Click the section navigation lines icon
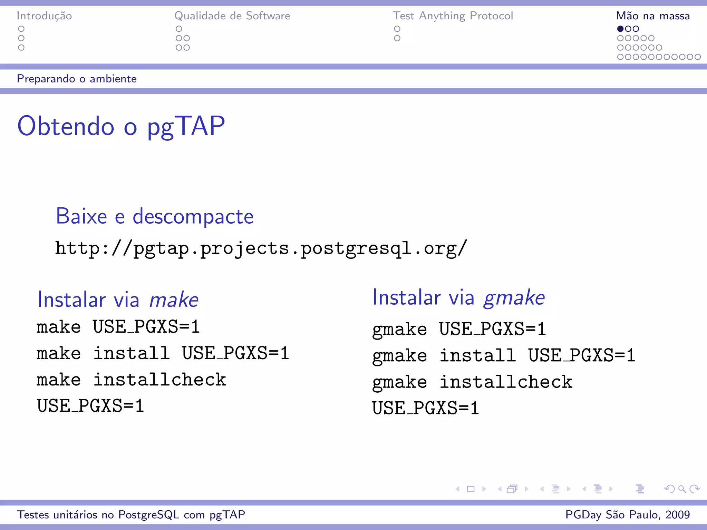Viewport: 707px width, 530px height. (598, 489)
